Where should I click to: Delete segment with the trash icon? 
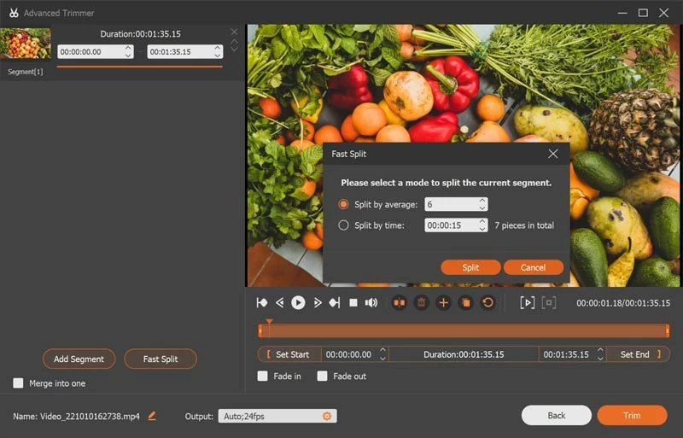tap(421, 302)
